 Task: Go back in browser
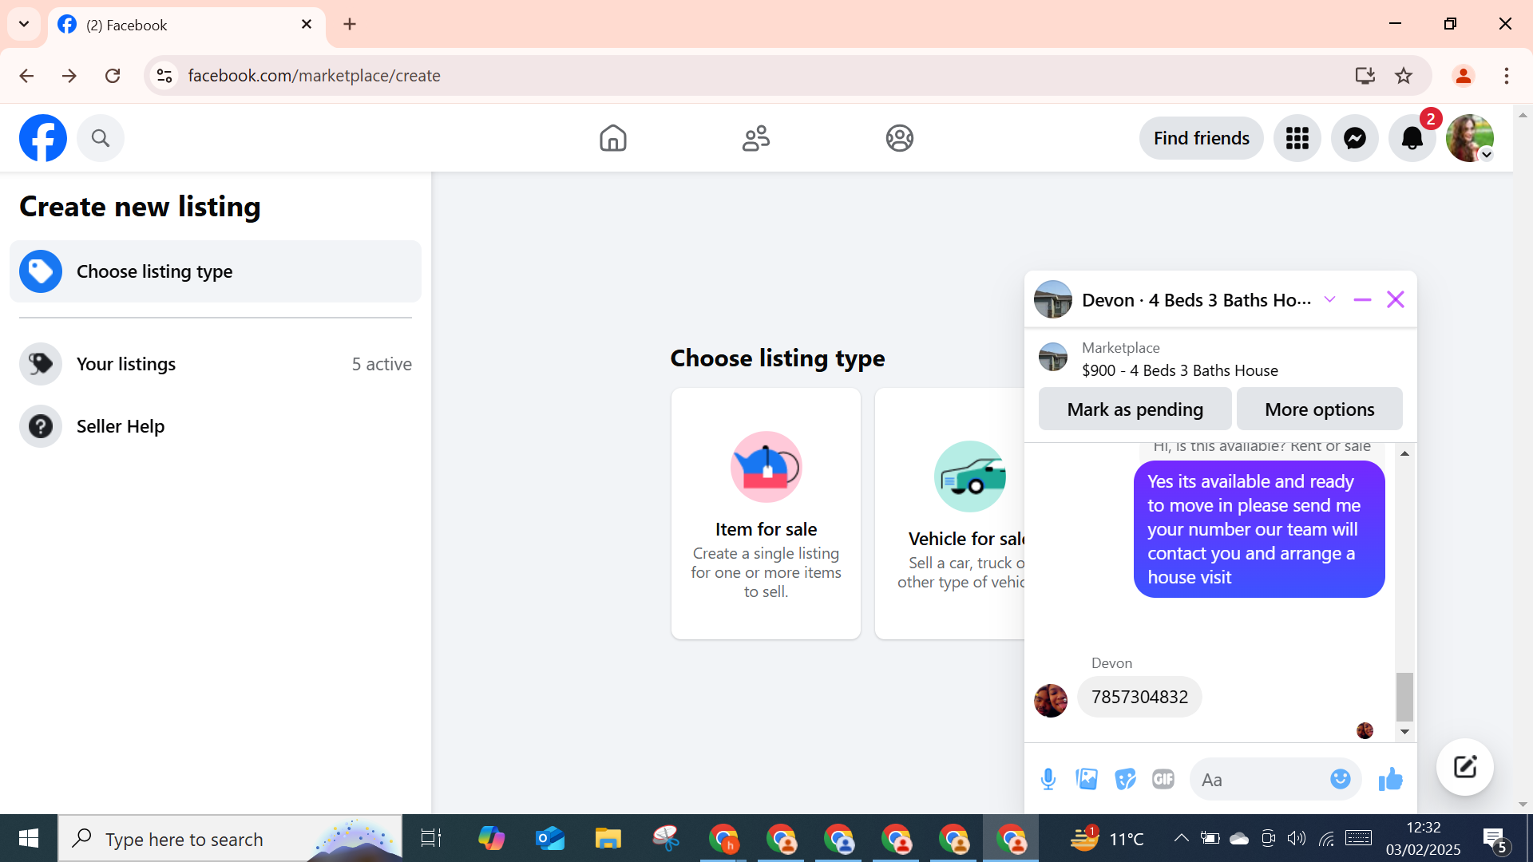point(26,76)
